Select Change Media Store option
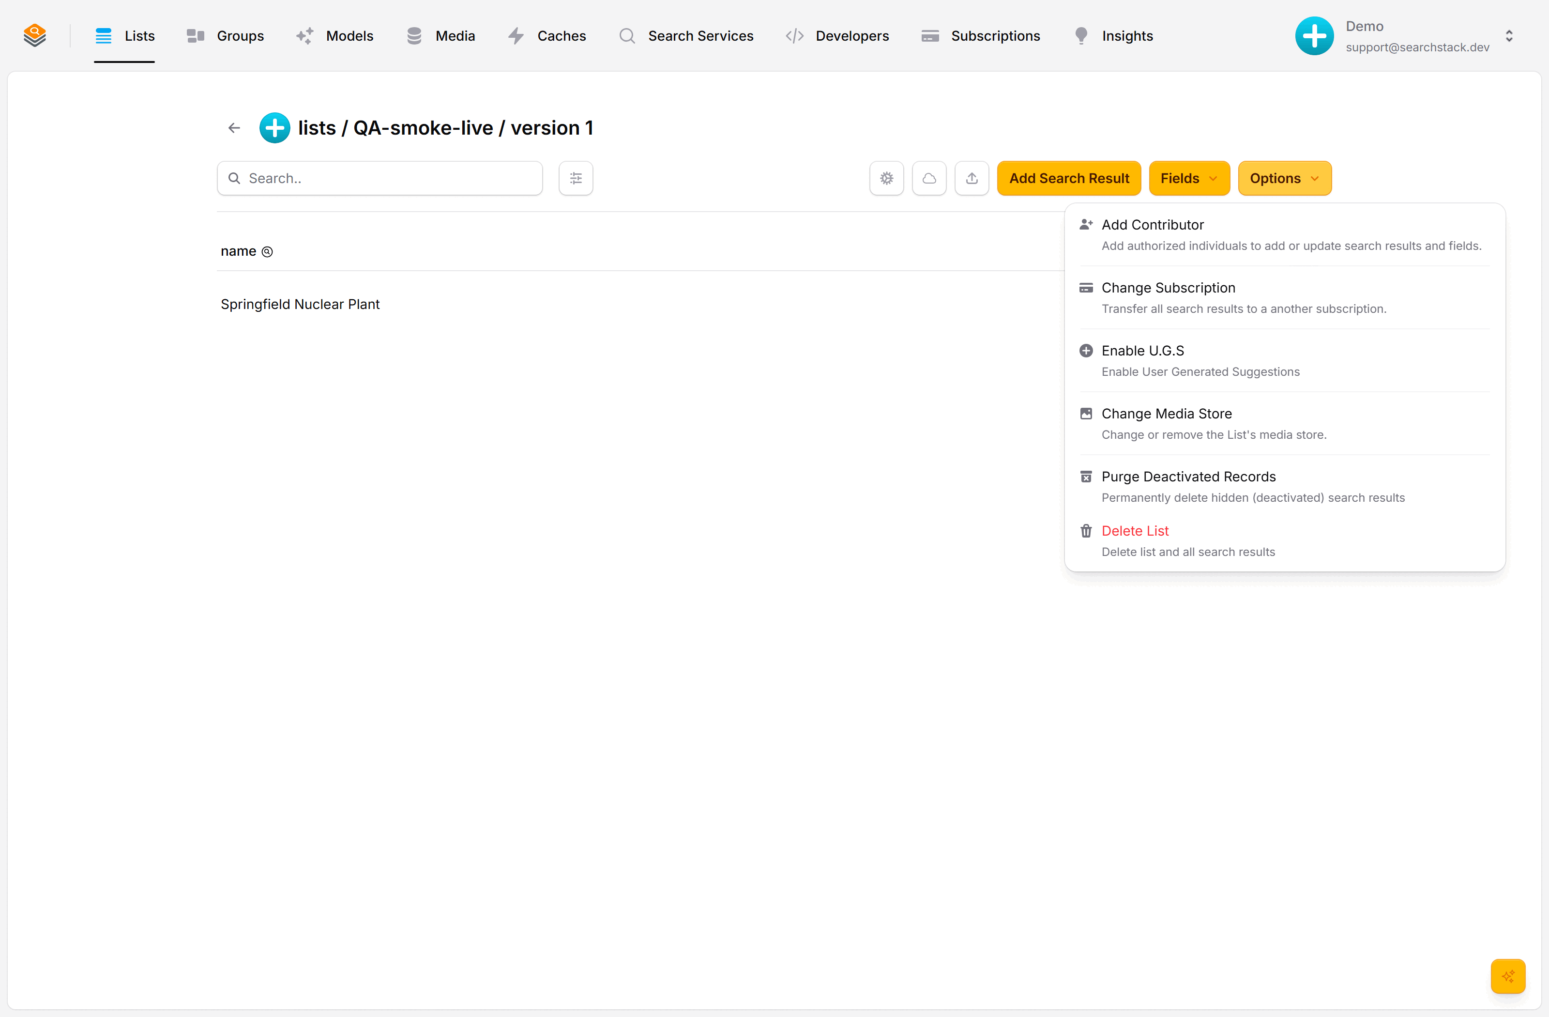The width and height of the screenshot is (1549, 1017). [1285, 424]
